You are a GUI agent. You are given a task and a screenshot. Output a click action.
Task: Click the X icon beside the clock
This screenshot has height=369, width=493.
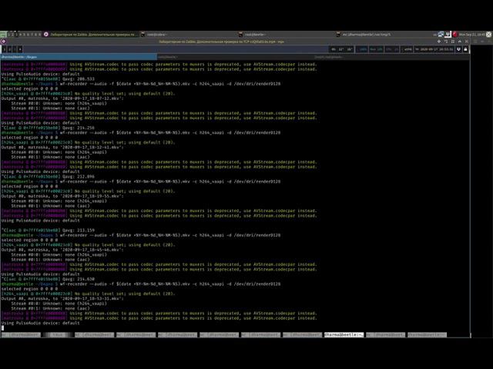coord(489,34)
